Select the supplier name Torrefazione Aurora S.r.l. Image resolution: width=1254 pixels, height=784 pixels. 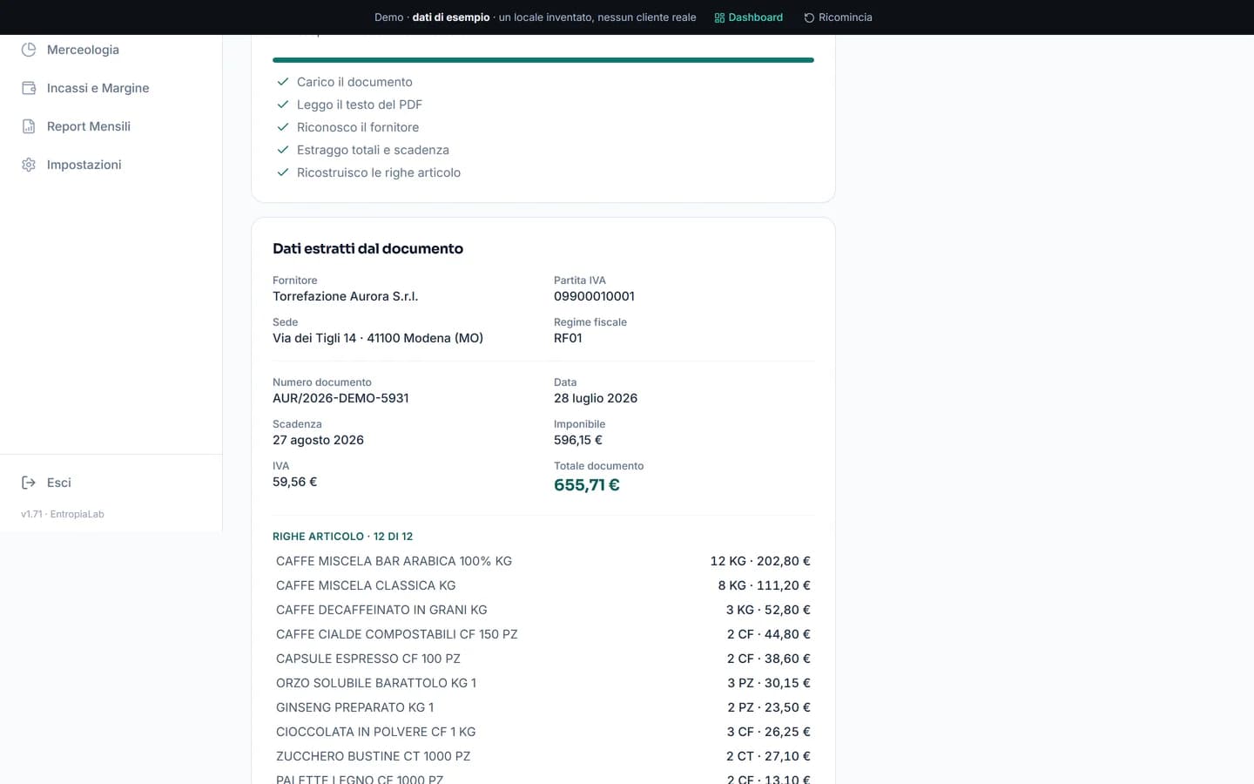[x=345, y=296]
